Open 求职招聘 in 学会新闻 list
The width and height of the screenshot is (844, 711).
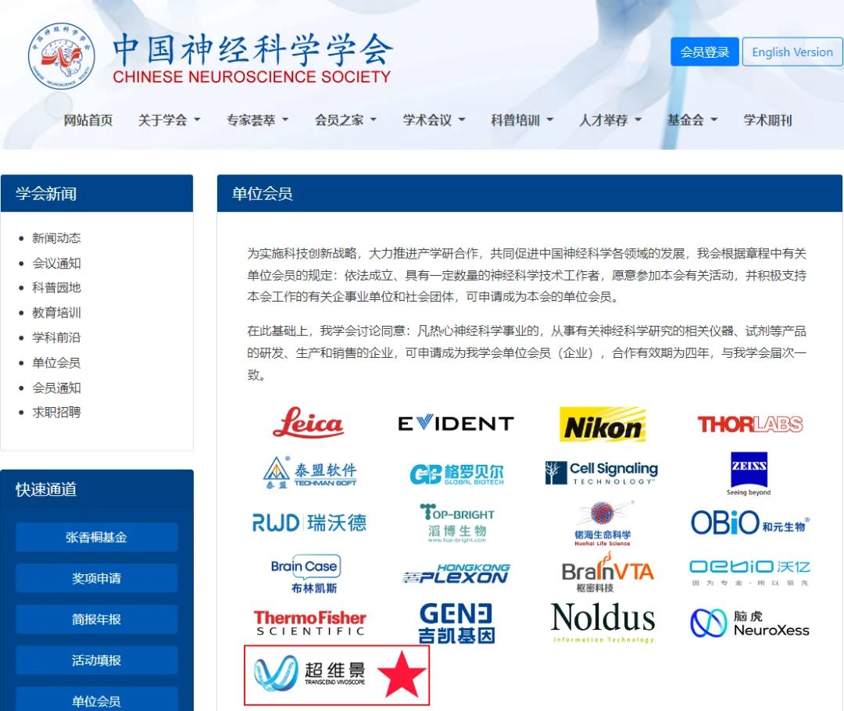(56, 413)
